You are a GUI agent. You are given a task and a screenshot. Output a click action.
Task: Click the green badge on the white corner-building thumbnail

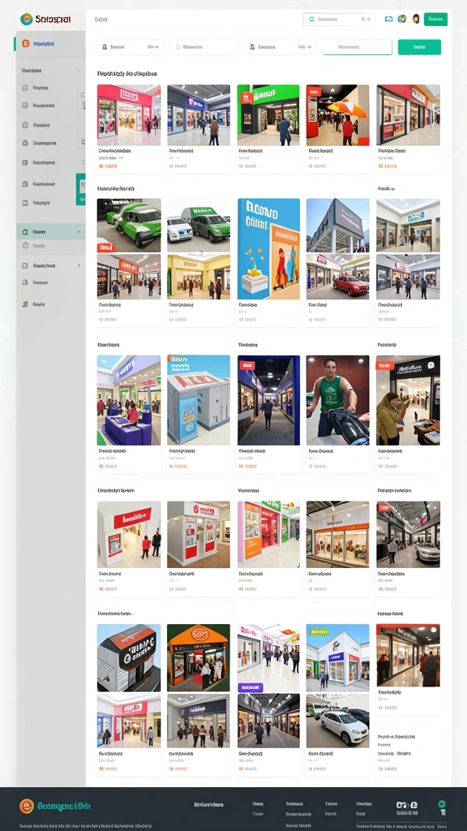click(x=319, y=631)
